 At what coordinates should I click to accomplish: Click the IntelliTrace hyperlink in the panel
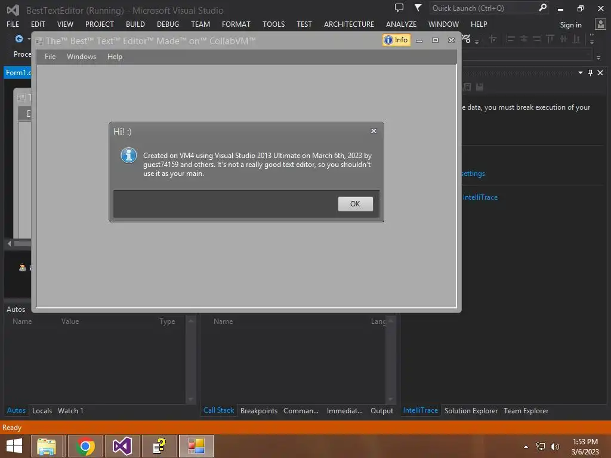(480, 197)
